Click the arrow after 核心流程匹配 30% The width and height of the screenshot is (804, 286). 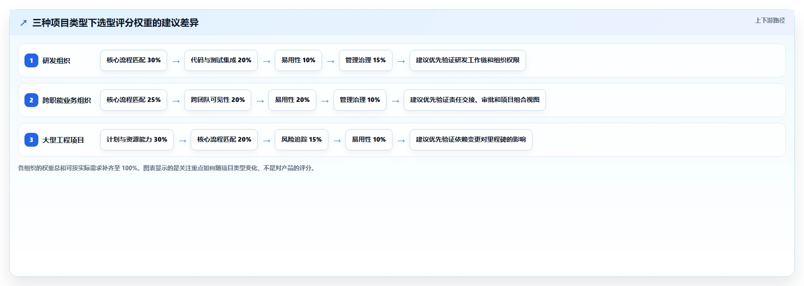tap(176, 61)
